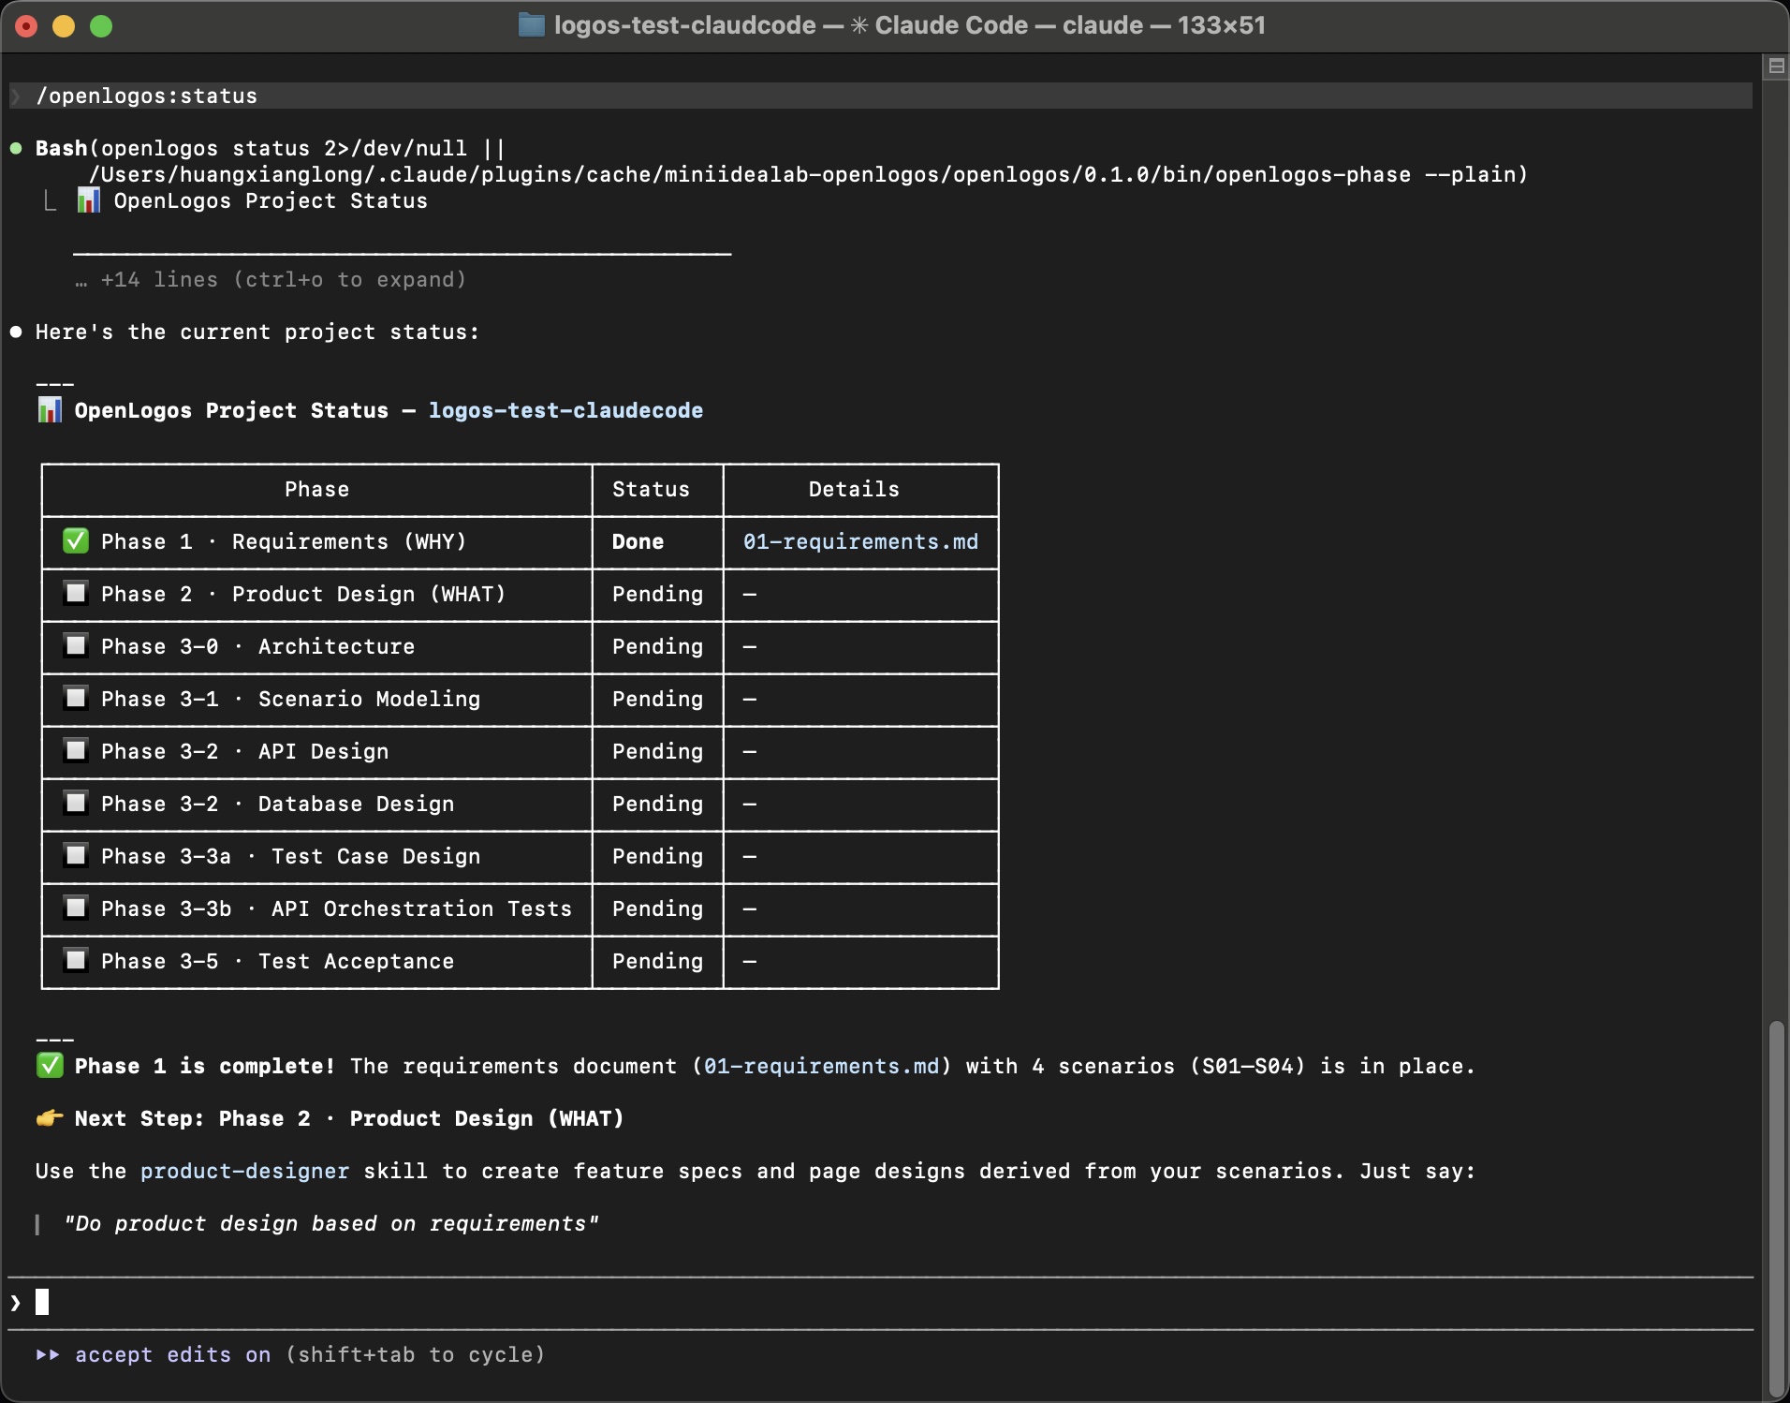Click the 01-requirements.md reference in the completion sentence

(821, 1066)
